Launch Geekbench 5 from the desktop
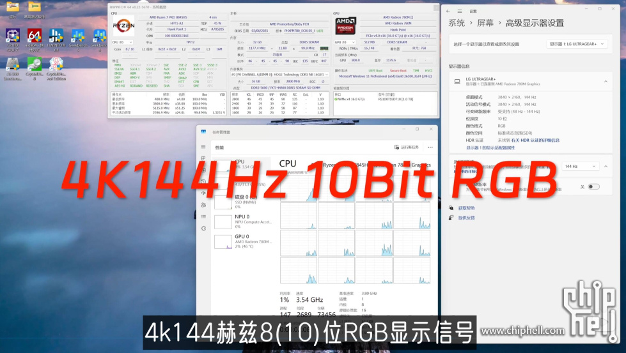 coord(78,40)
